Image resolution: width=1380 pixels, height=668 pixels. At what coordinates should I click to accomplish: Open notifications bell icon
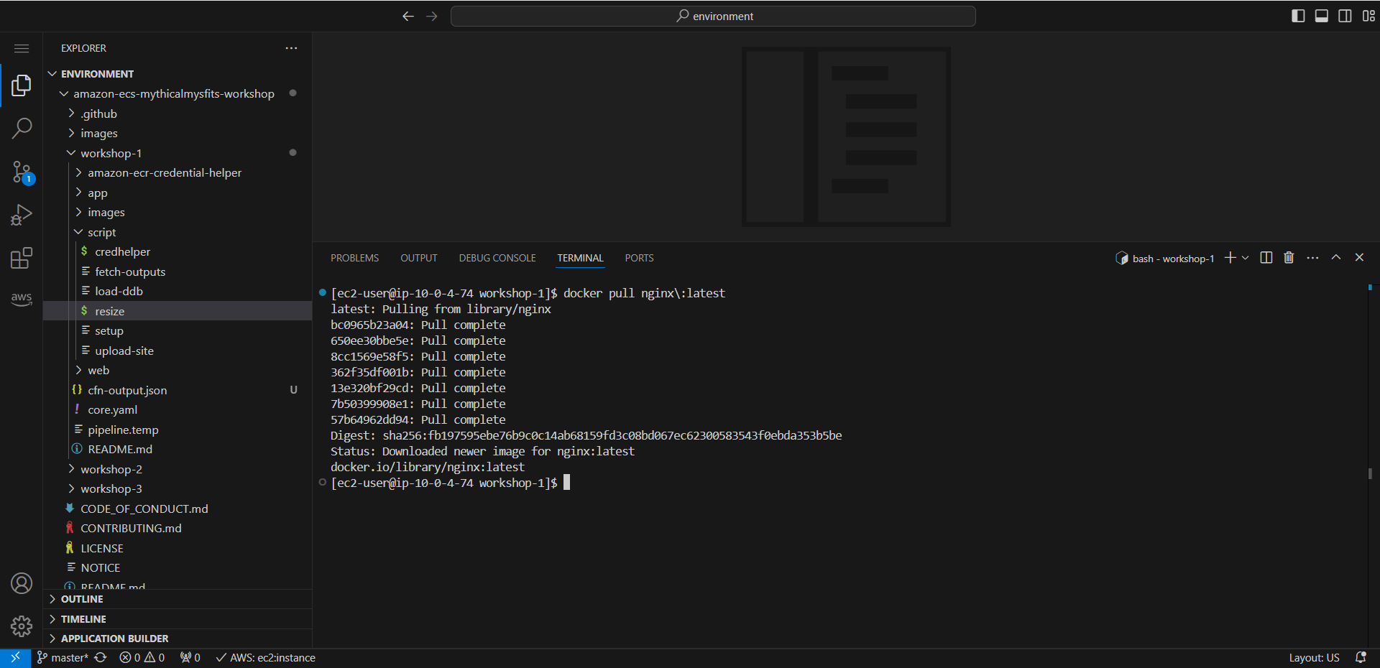click(x=1361, y=658)
